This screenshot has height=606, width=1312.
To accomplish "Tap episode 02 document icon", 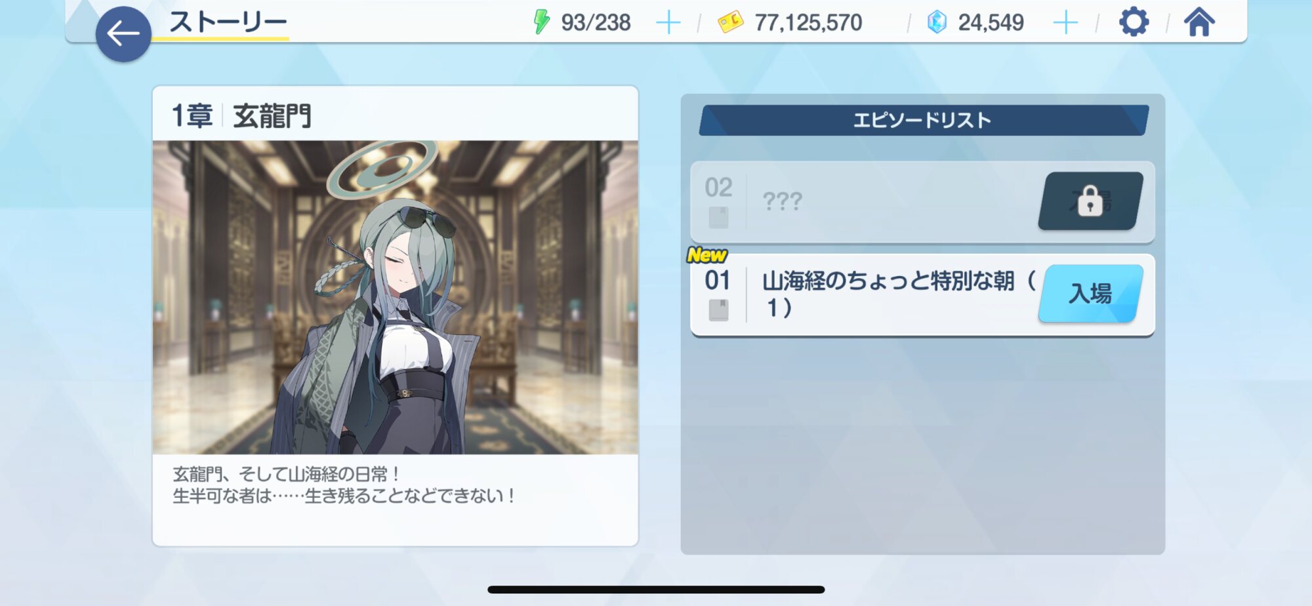I will coord(718,217).
